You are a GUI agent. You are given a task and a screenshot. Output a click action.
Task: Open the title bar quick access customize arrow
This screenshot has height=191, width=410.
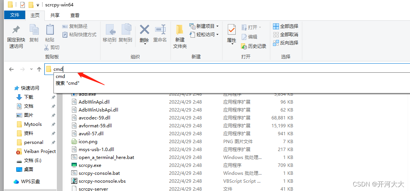38,5
